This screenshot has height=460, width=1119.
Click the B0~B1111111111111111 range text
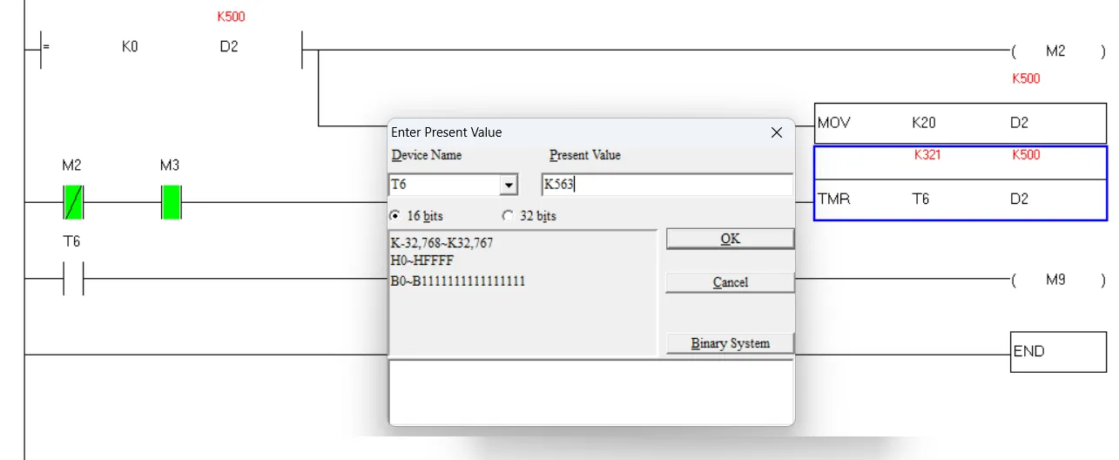(458, 281)
